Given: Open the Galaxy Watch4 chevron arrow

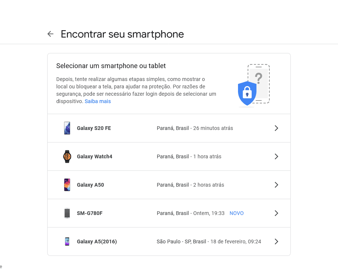Looking at the screenshot, I should (x=276, y=156).
